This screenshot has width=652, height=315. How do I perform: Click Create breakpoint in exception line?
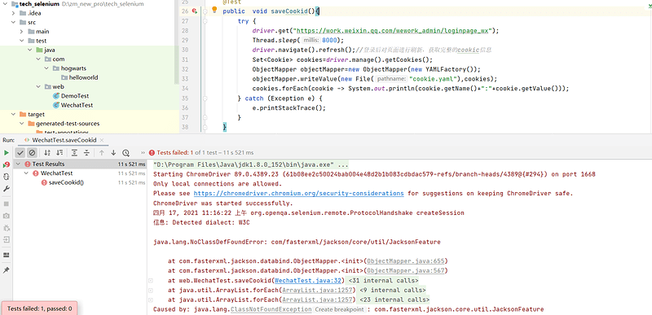338,309
